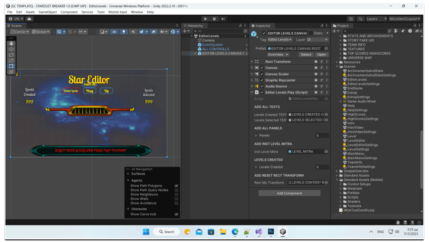
Task: Click the Add Component button
Action: 289,193
